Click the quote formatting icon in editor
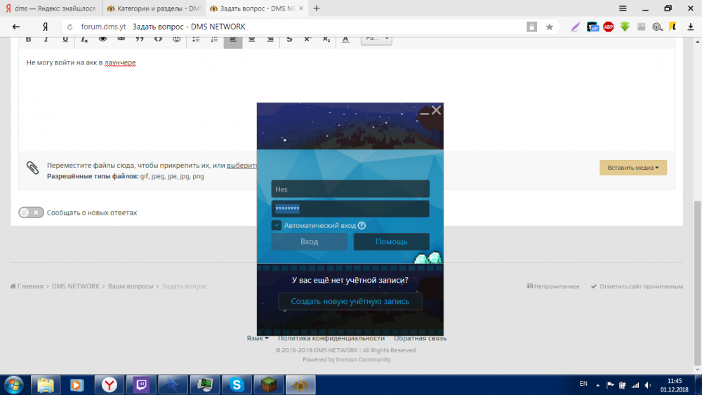This screenshot has height=395, width=702. pos(140,39)
